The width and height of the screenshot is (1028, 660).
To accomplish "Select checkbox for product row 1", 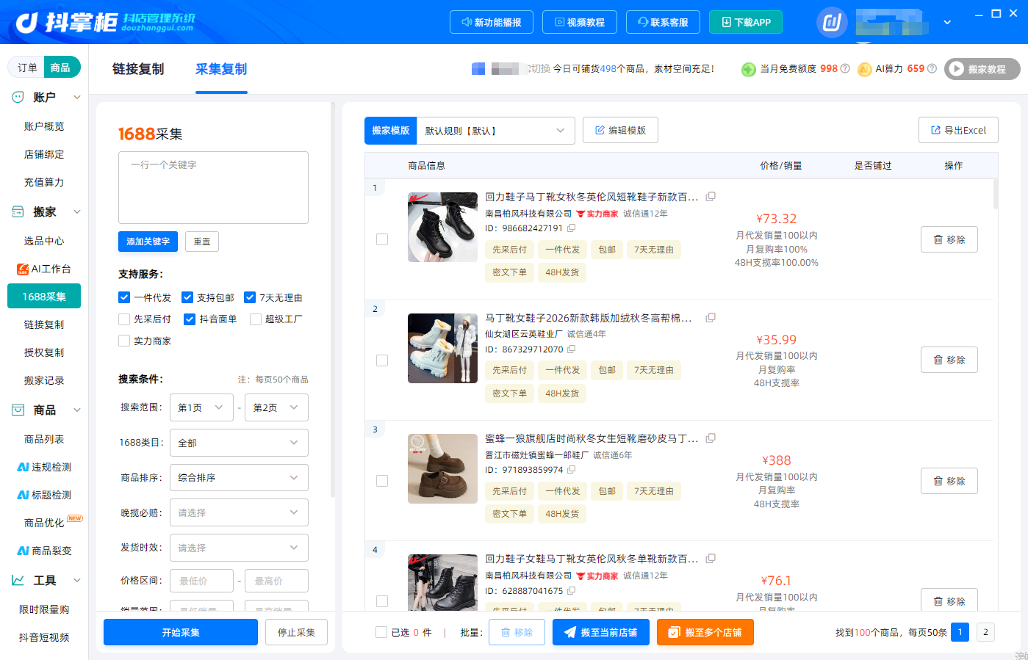I will click(382, 239).
